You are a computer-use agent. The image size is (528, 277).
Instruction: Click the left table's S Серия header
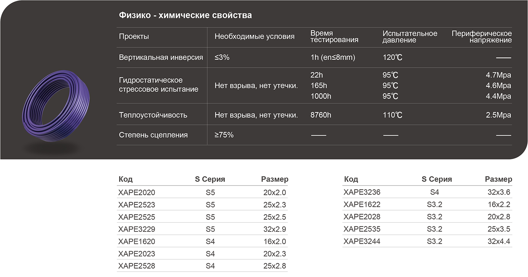210,179
